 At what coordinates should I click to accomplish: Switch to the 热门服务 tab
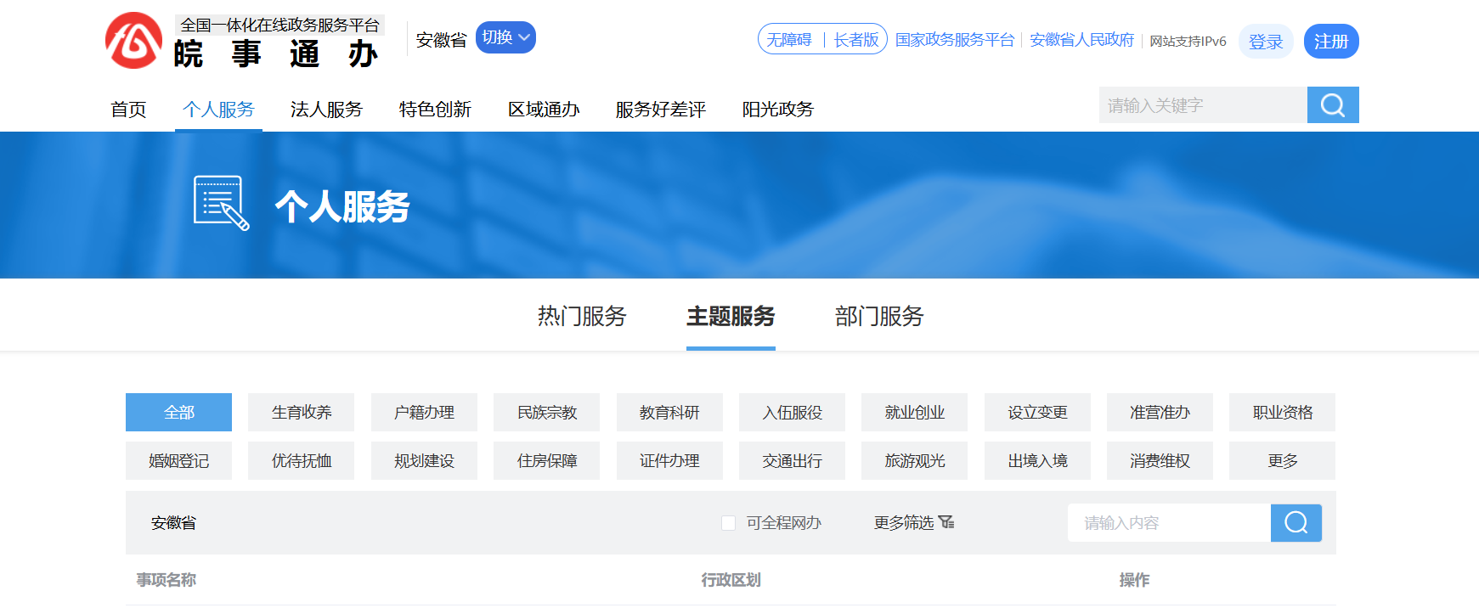(x=582, y=316)
